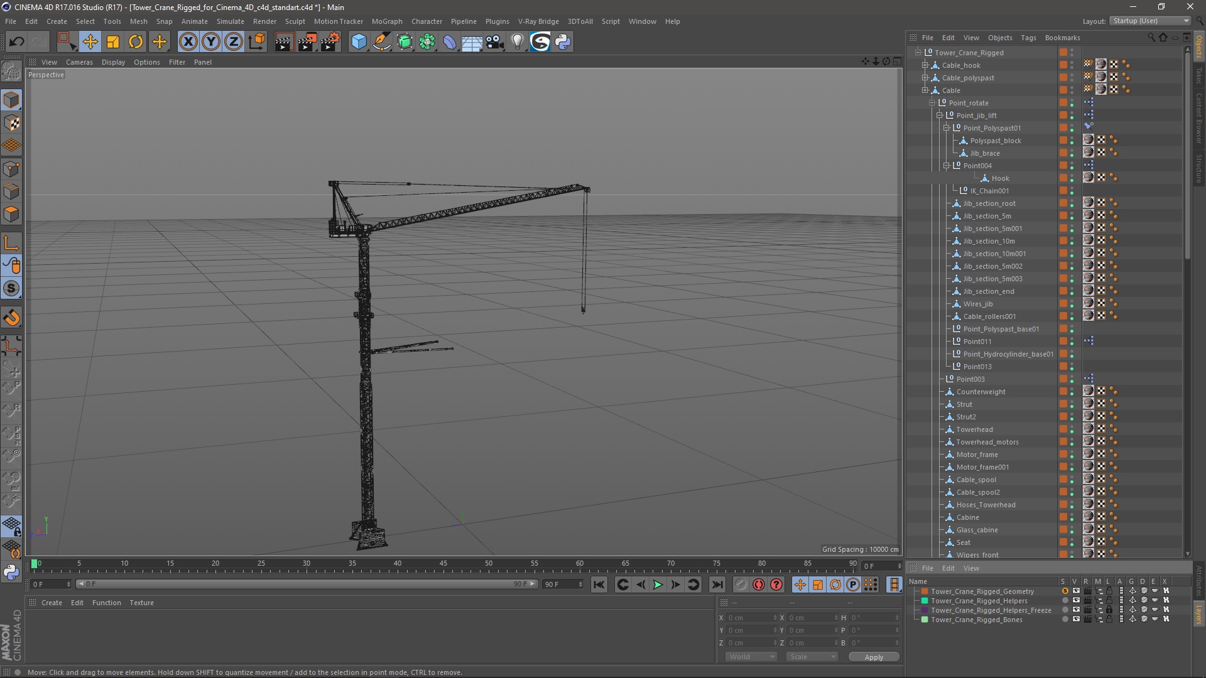Image resolution: width=1206 pixels, height=678 pixels.
Task: Toggle the X axis lock
Action: coord(188,42)
